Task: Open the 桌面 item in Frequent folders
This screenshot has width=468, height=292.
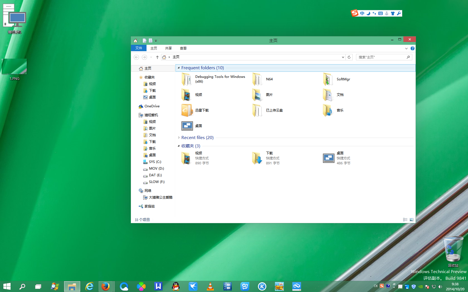Action: click(192, 126)
